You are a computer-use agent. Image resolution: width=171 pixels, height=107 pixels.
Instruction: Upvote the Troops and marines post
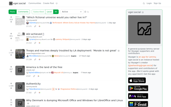[11, 50]
